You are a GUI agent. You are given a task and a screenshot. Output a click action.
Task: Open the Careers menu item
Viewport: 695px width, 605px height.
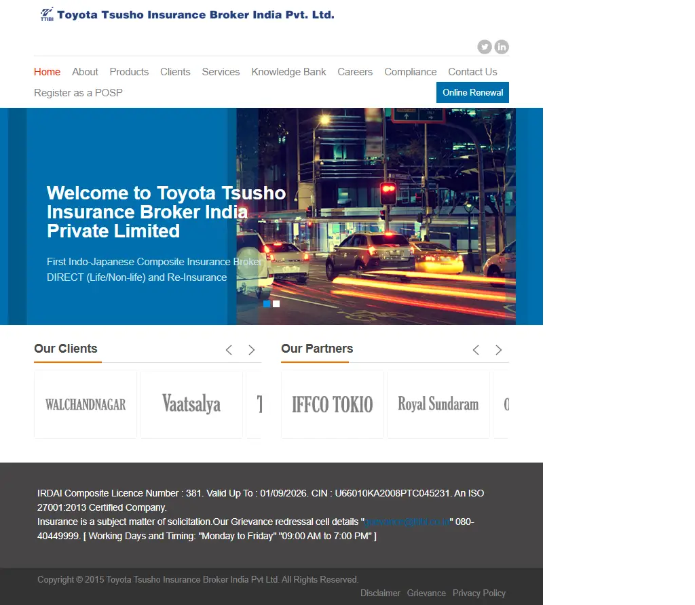click(x=355, y=72)
